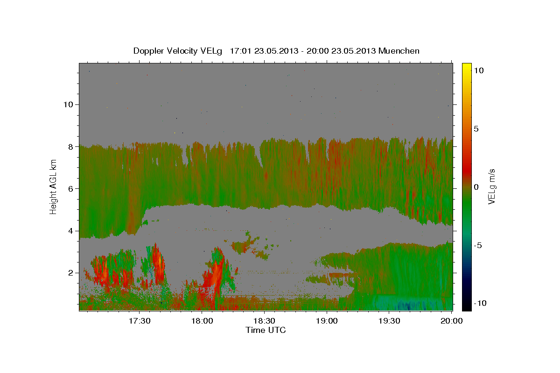Click the colorbar value 0
Image resolution: width=560 pixels, height=373 pixels.
(x=476, y=186)
